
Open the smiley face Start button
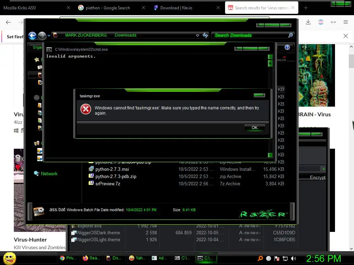click(9, 258)
